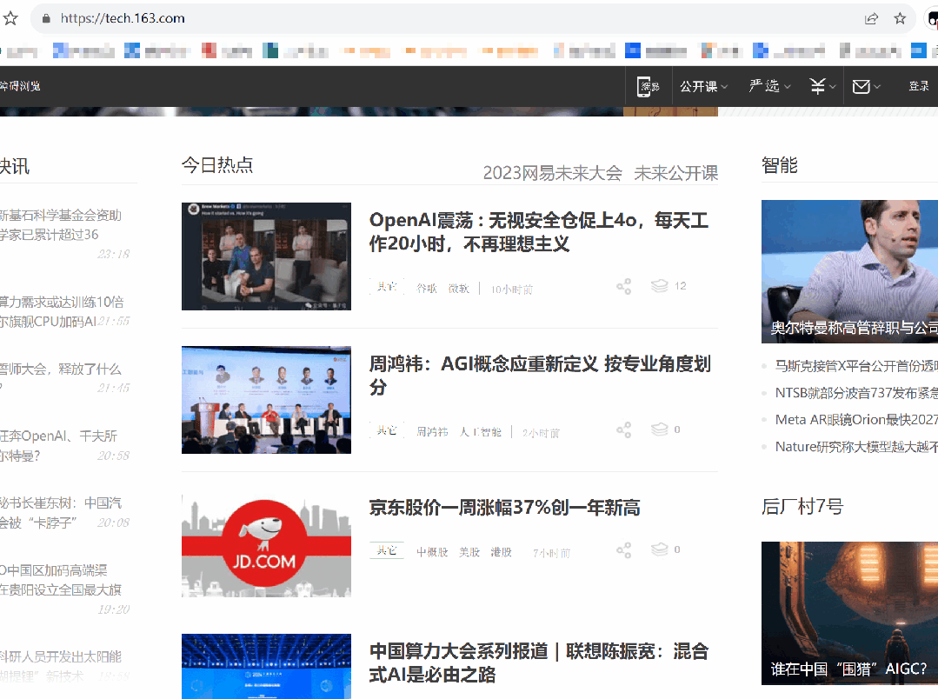Click the 无障碍浏览 link in top bar
The image size is (938, 699).
pyautogui.click(x=20, y=86)
